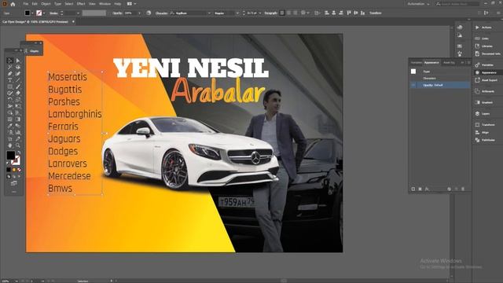Switch to Gradient fill mode below swatches
The image size is (503, 283).
[14, 170]
